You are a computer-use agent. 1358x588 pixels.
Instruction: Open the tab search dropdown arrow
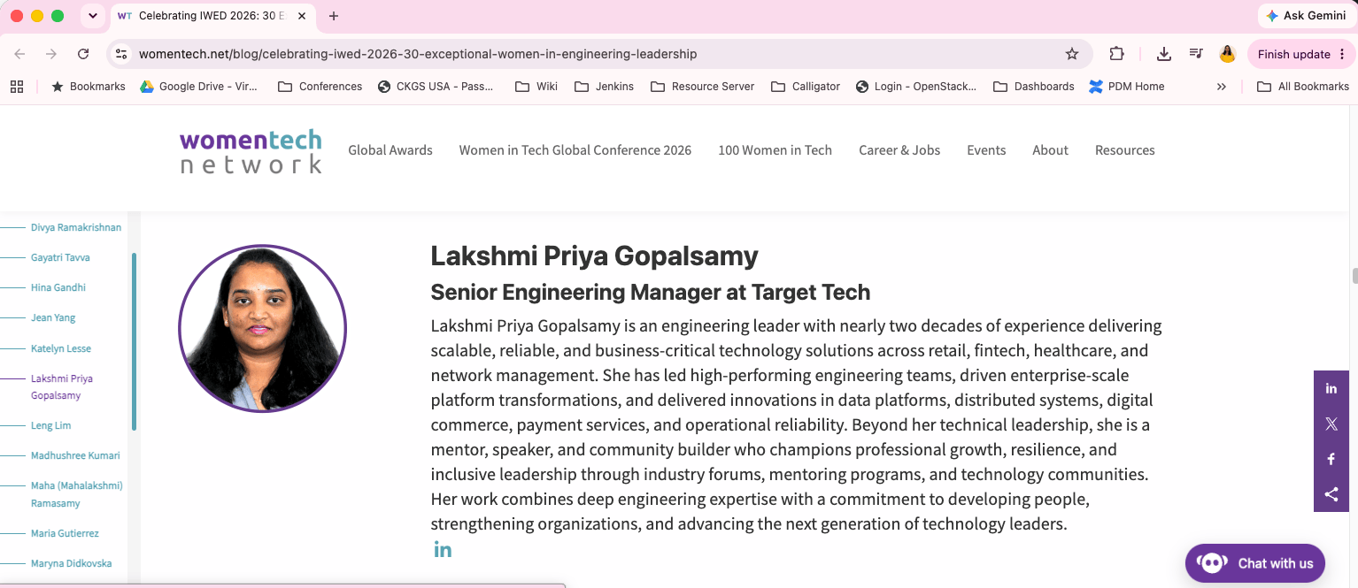click(93, 16)
